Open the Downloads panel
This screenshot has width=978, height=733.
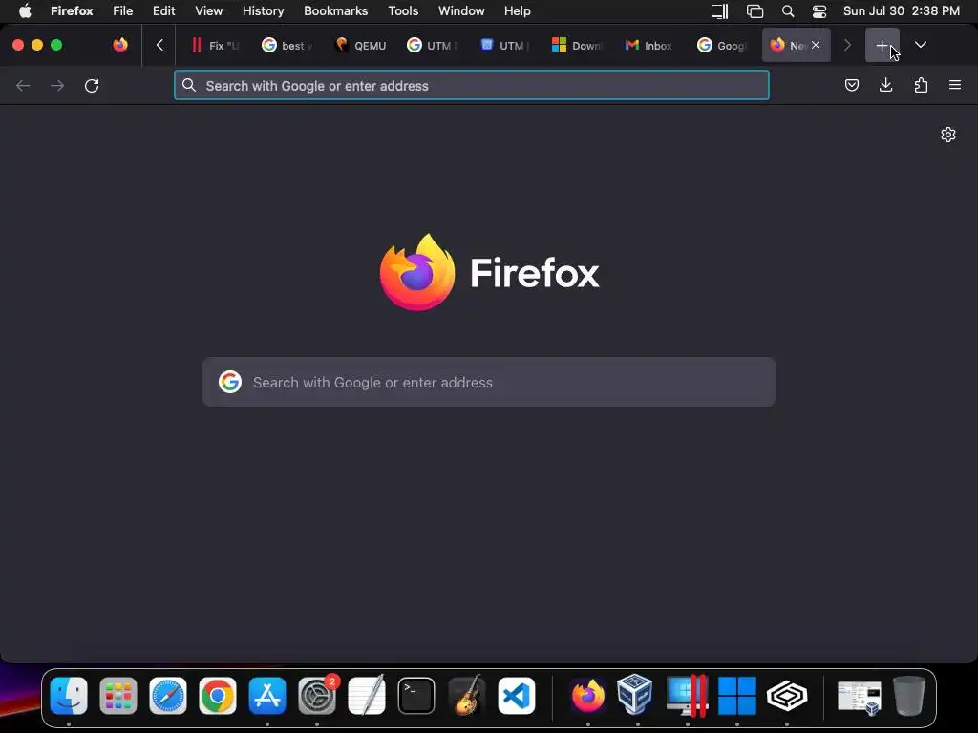point(885,85)
